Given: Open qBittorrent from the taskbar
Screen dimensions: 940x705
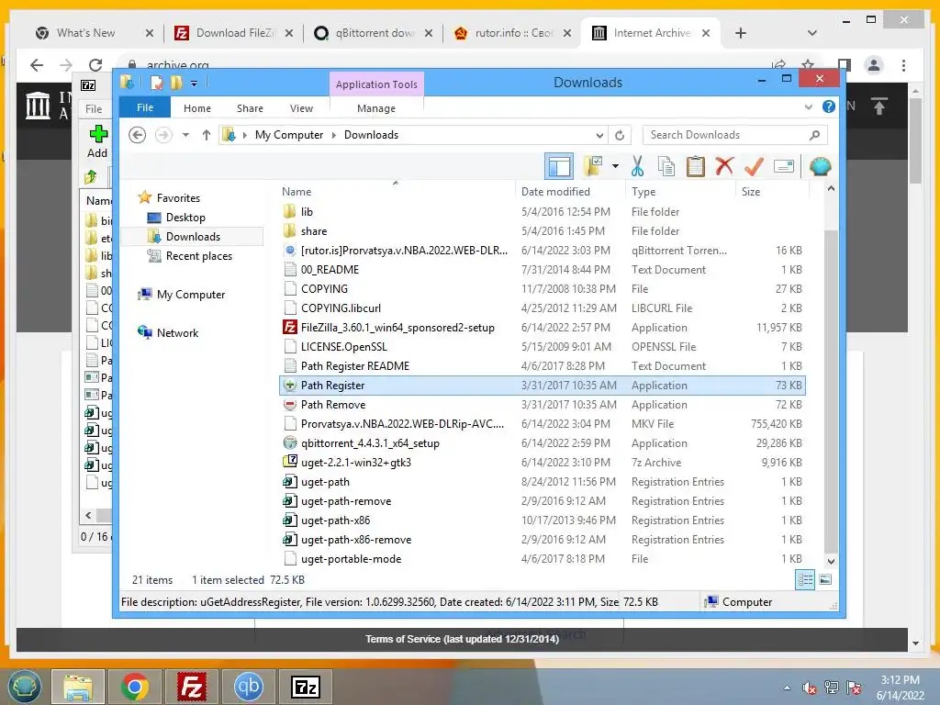Looking at the screenshot, I should (x=248, y=687).
